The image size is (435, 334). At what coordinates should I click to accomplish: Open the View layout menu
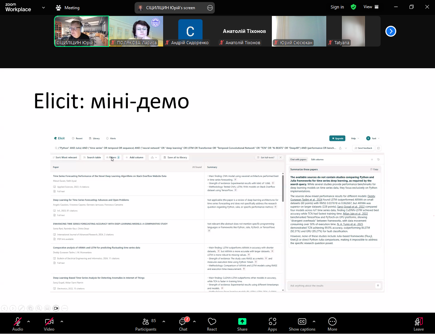pos(371,7)
